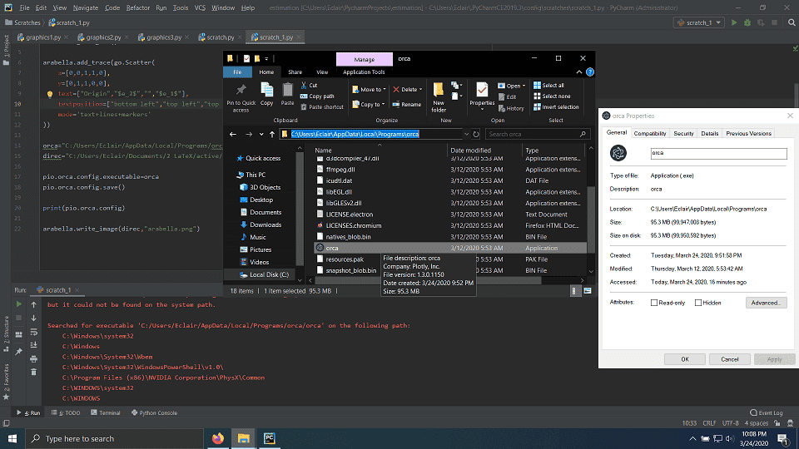Viewport: 799px width, 449px height.
Task: Clear Run output with trash icon
Action: click(x=32, y=372)
